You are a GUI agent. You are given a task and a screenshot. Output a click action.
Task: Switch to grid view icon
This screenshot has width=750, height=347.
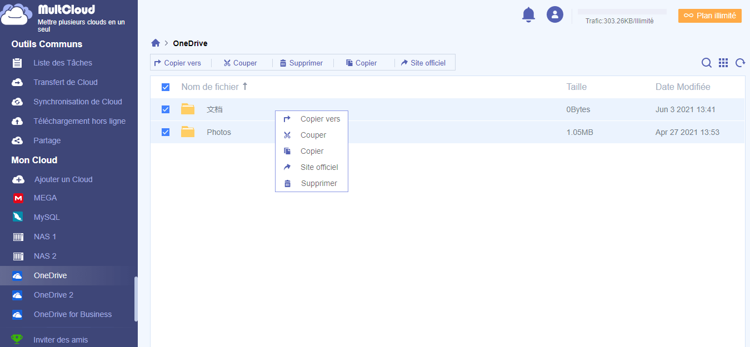click(723, 63)
